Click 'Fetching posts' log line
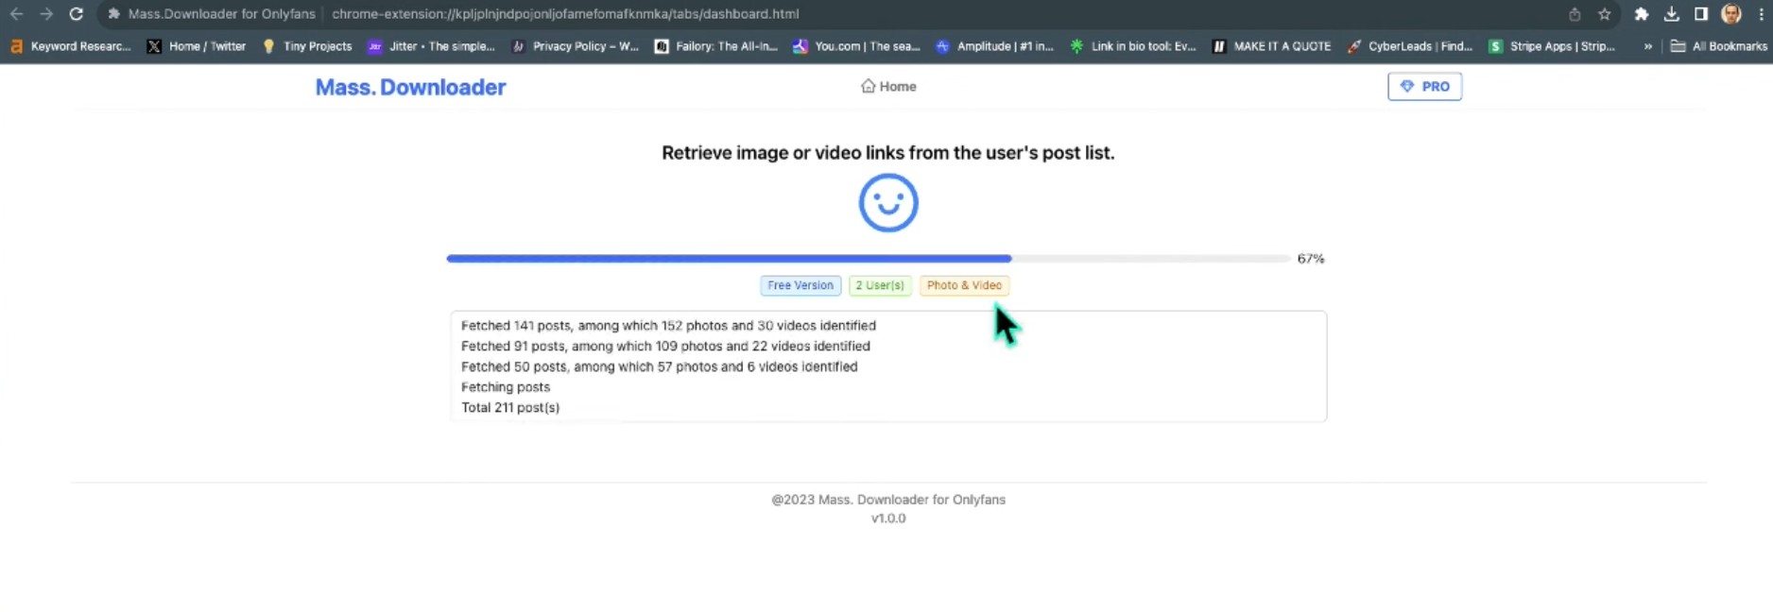Viewport: 1773px width, 612px height. pyautogui.click(x=506, y=387)
